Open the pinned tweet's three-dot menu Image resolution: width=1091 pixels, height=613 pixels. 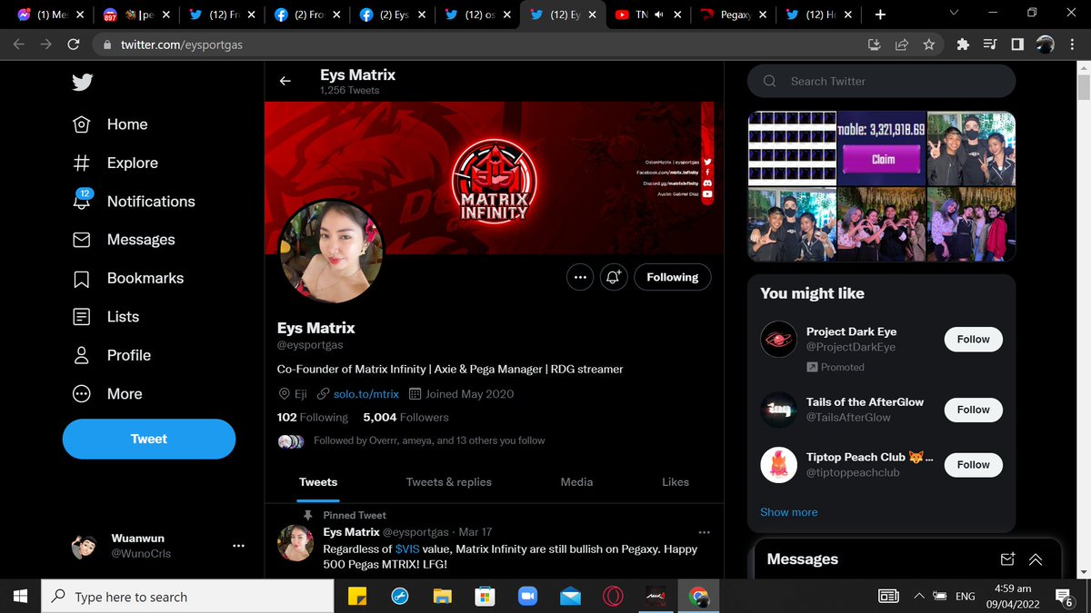(704, 532)
